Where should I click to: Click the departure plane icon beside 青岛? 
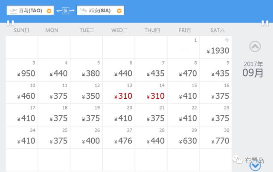click(13, 10)
